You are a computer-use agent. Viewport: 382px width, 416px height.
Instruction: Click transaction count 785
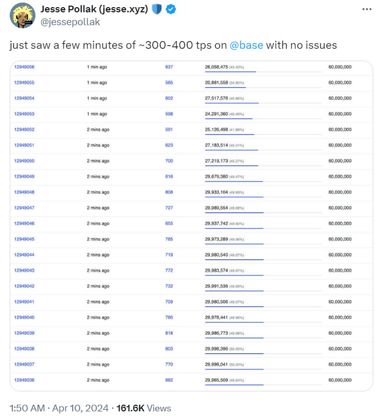coord(169,239)
